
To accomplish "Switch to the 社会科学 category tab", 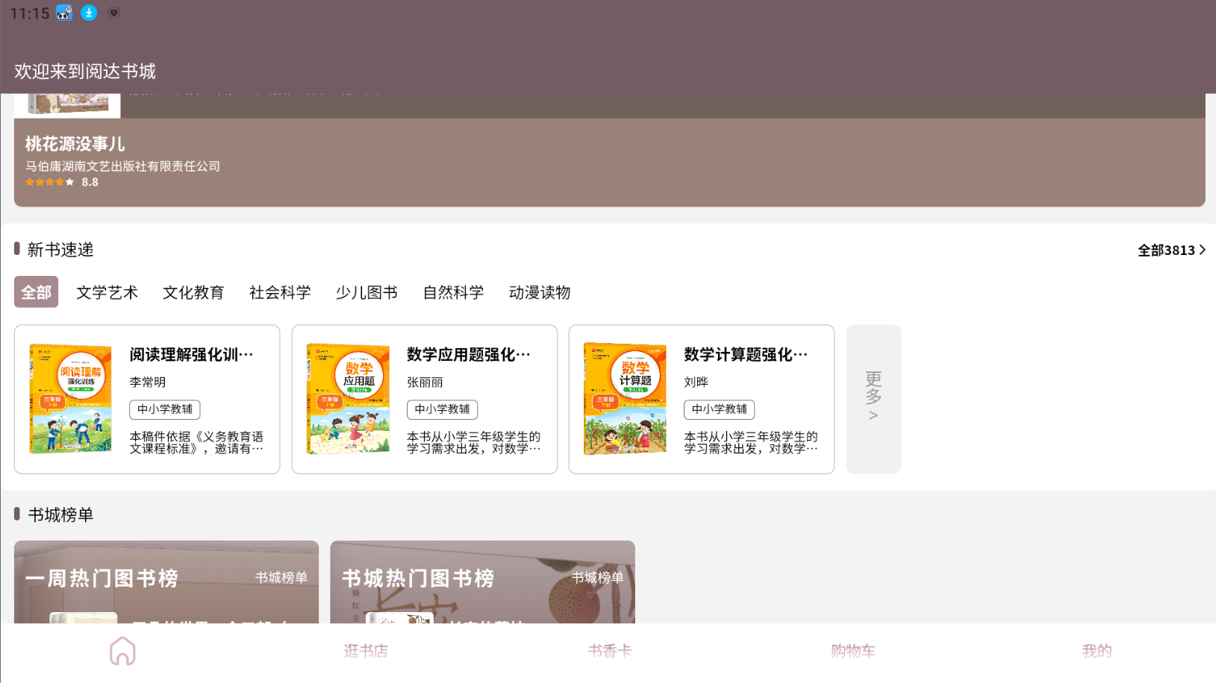I will (x=280, y=292).
